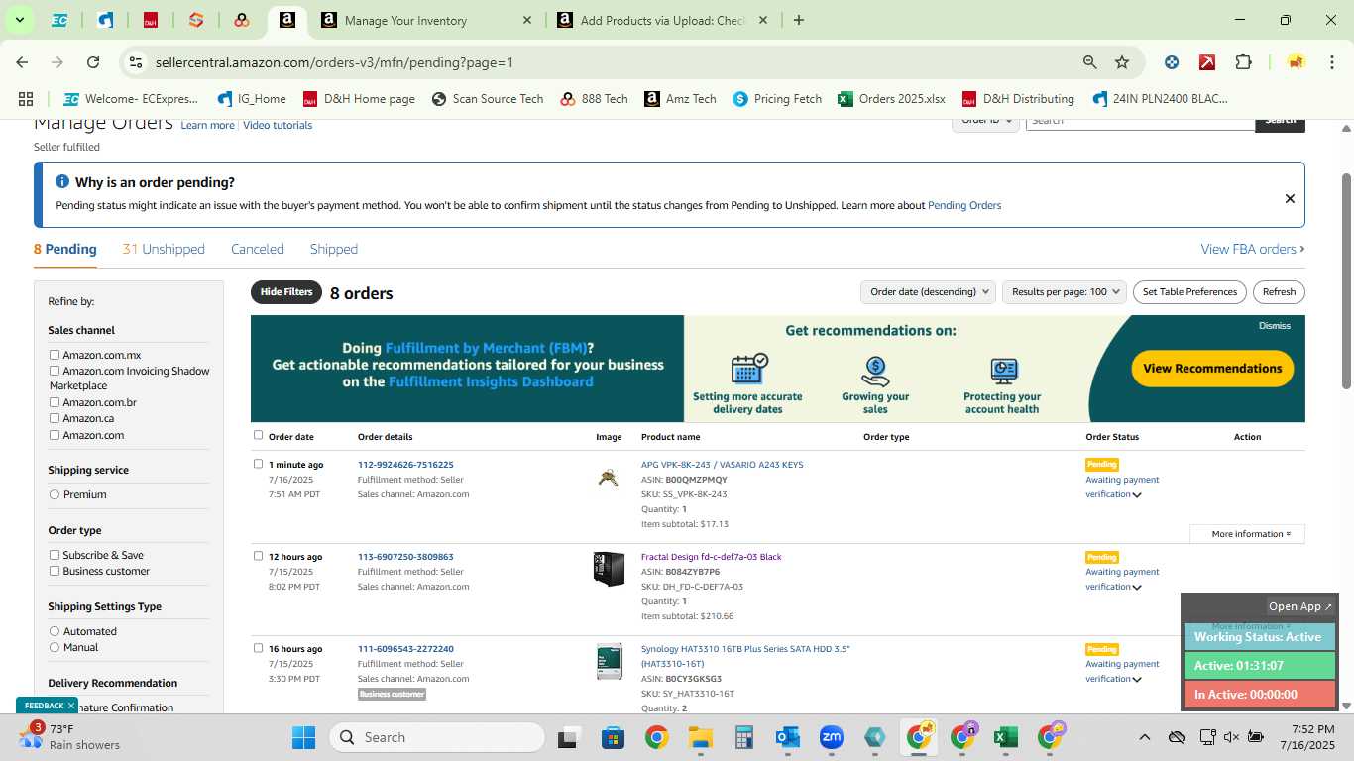
Task: Close the Manage Your Inventory tab
Action: tap(527, 20)
